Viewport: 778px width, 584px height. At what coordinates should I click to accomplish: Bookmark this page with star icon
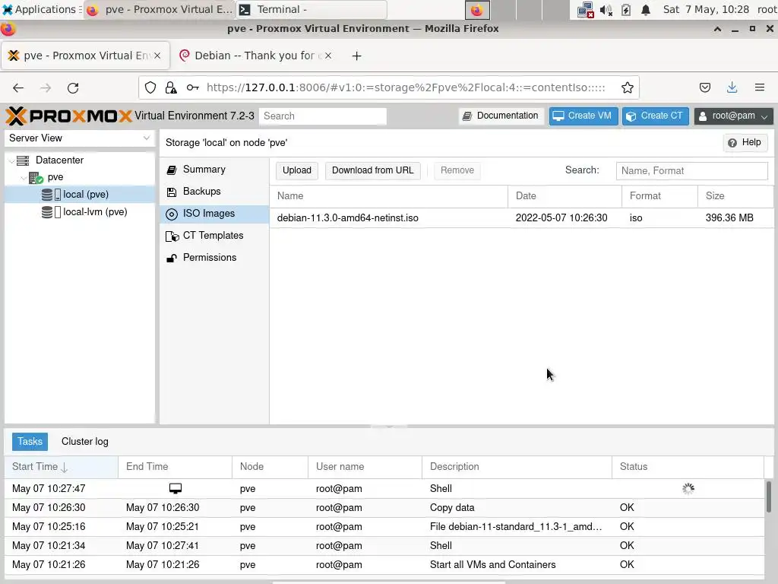coord(627,88)
